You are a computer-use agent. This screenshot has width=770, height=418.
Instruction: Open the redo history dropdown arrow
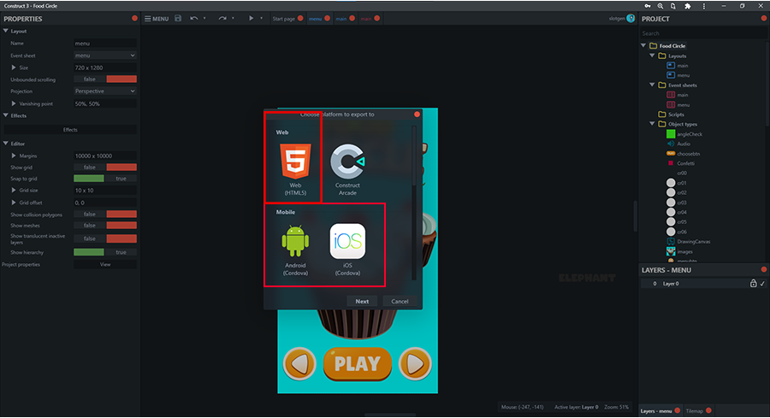click(x=233, y=18)
